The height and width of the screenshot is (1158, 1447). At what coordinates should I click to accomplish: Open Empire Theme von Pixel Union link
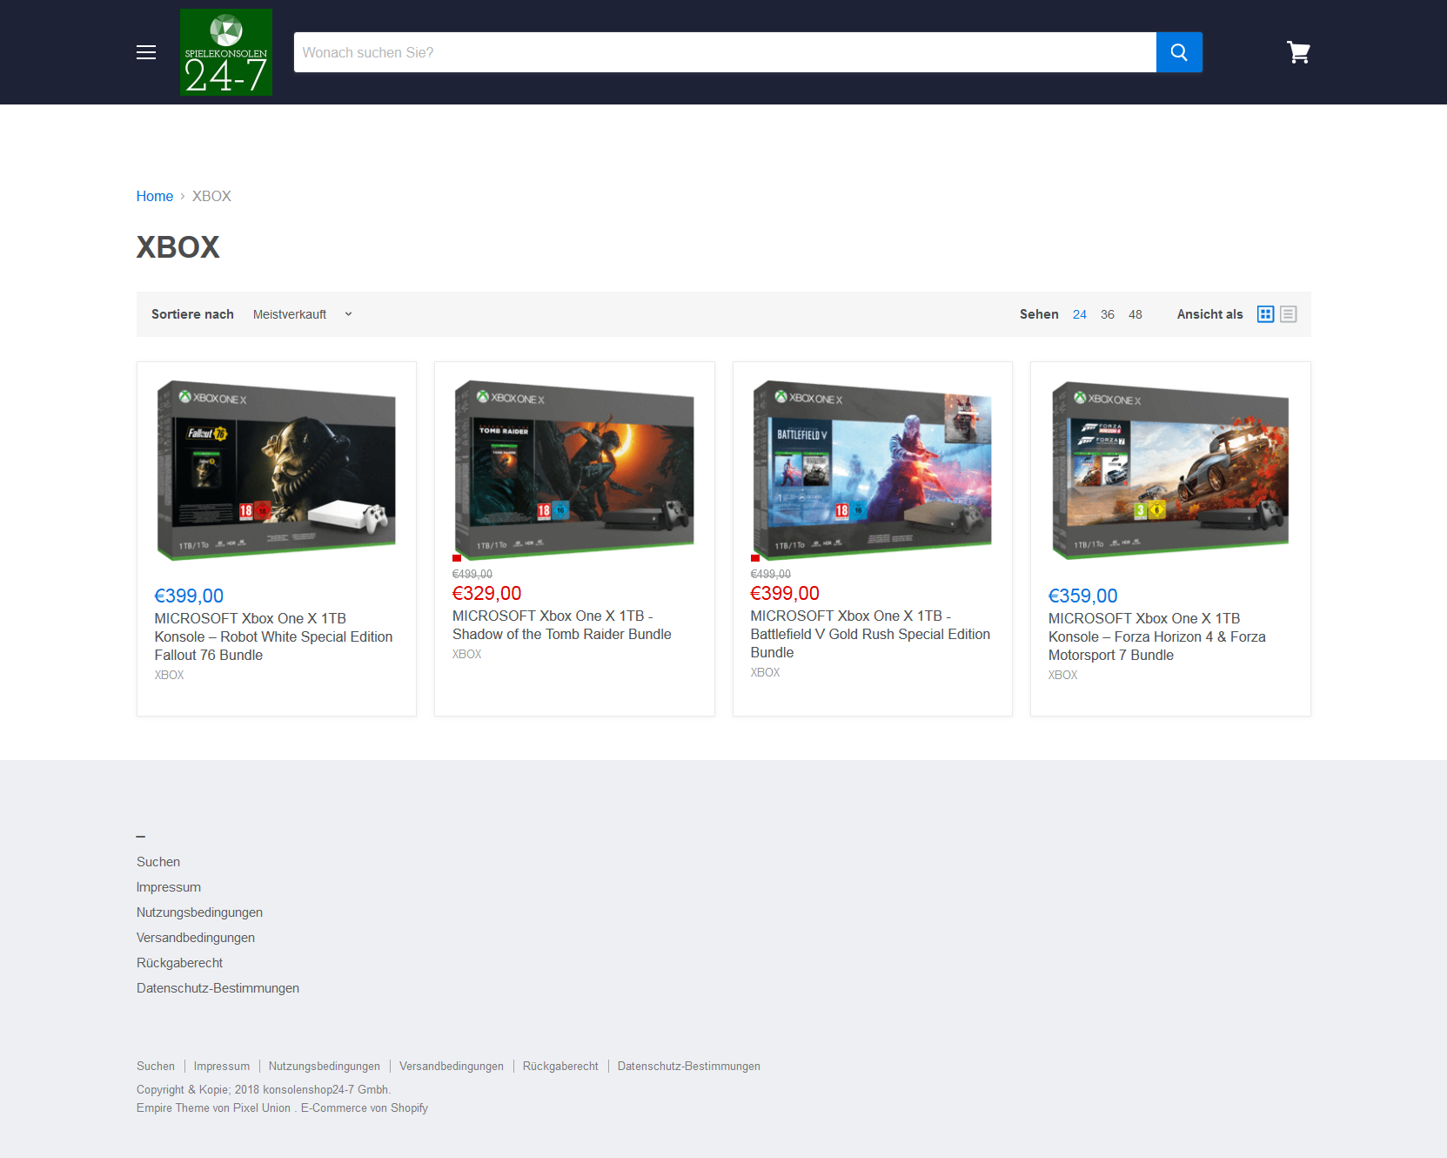tap(213, 1108)
